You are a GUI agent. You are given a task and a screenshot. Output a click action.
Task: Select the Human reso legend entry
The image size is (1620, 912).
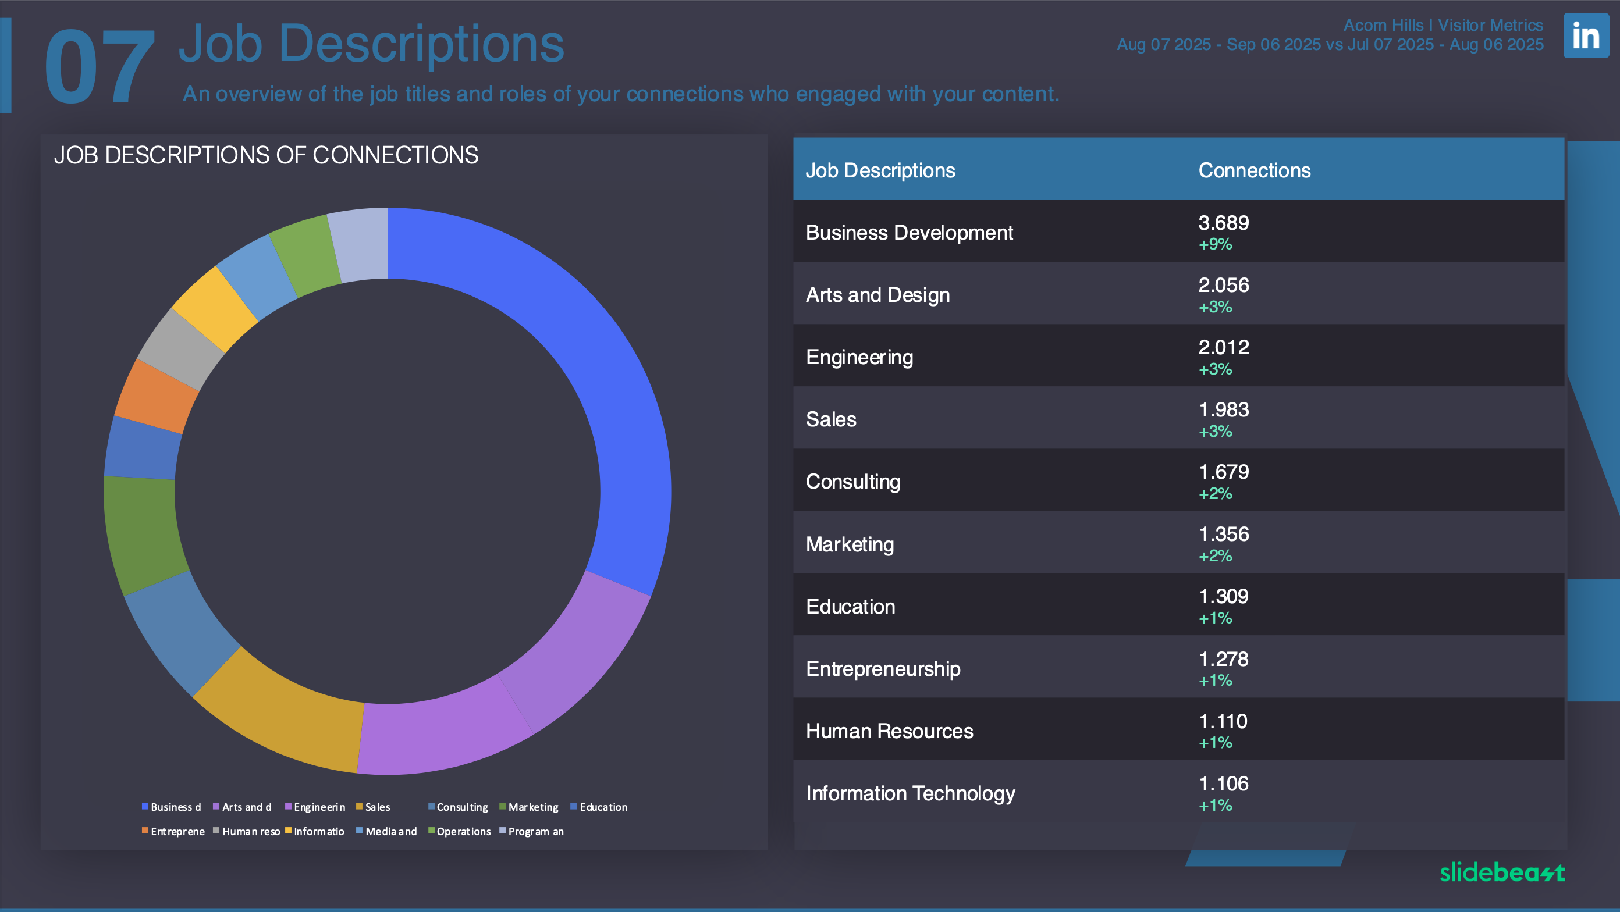[247, 832]
